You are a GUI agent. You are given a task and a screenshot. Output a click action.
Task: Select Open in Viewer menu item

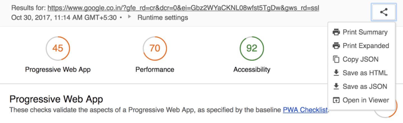[366, 100]
